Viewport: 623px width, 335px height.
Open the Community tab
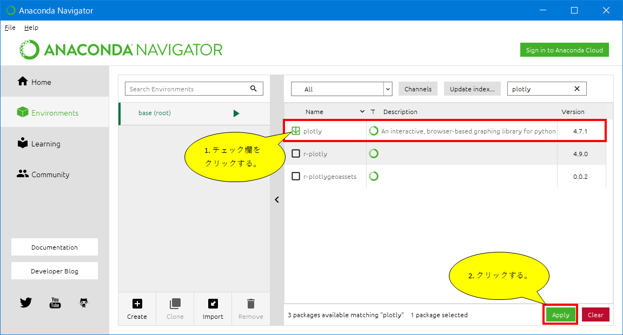tap(55, 175)
